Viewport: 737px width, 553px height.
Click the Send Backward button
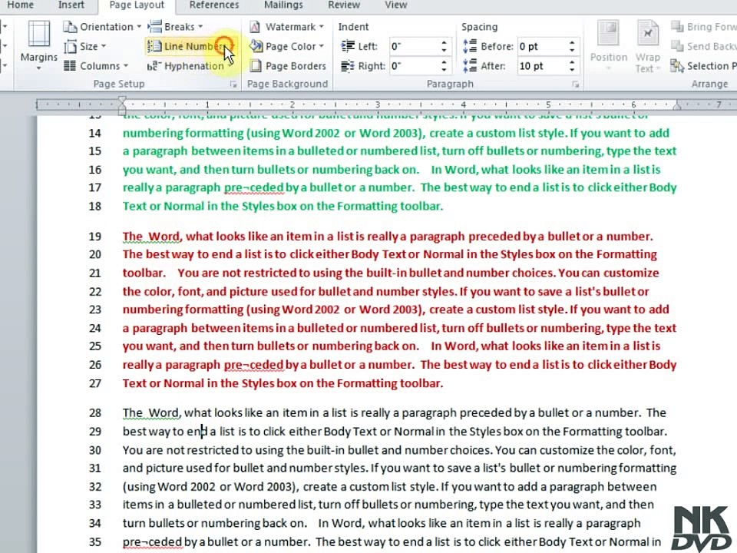click(703, 47)
